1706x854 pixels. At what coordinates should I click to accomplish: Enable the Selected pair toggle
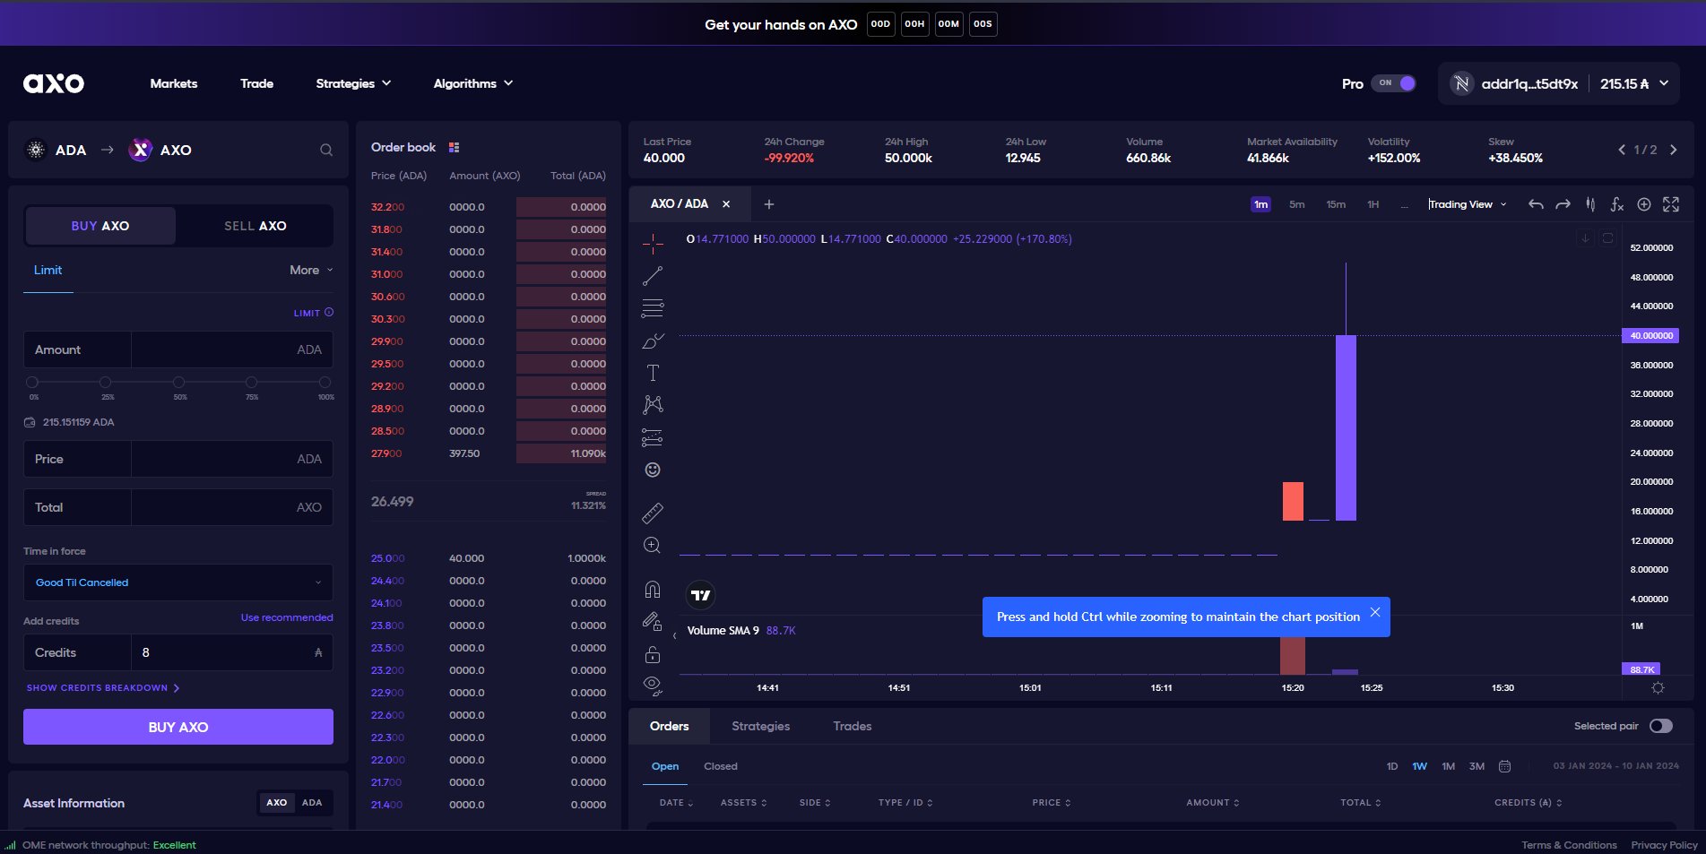click(x=1661, y=726)
